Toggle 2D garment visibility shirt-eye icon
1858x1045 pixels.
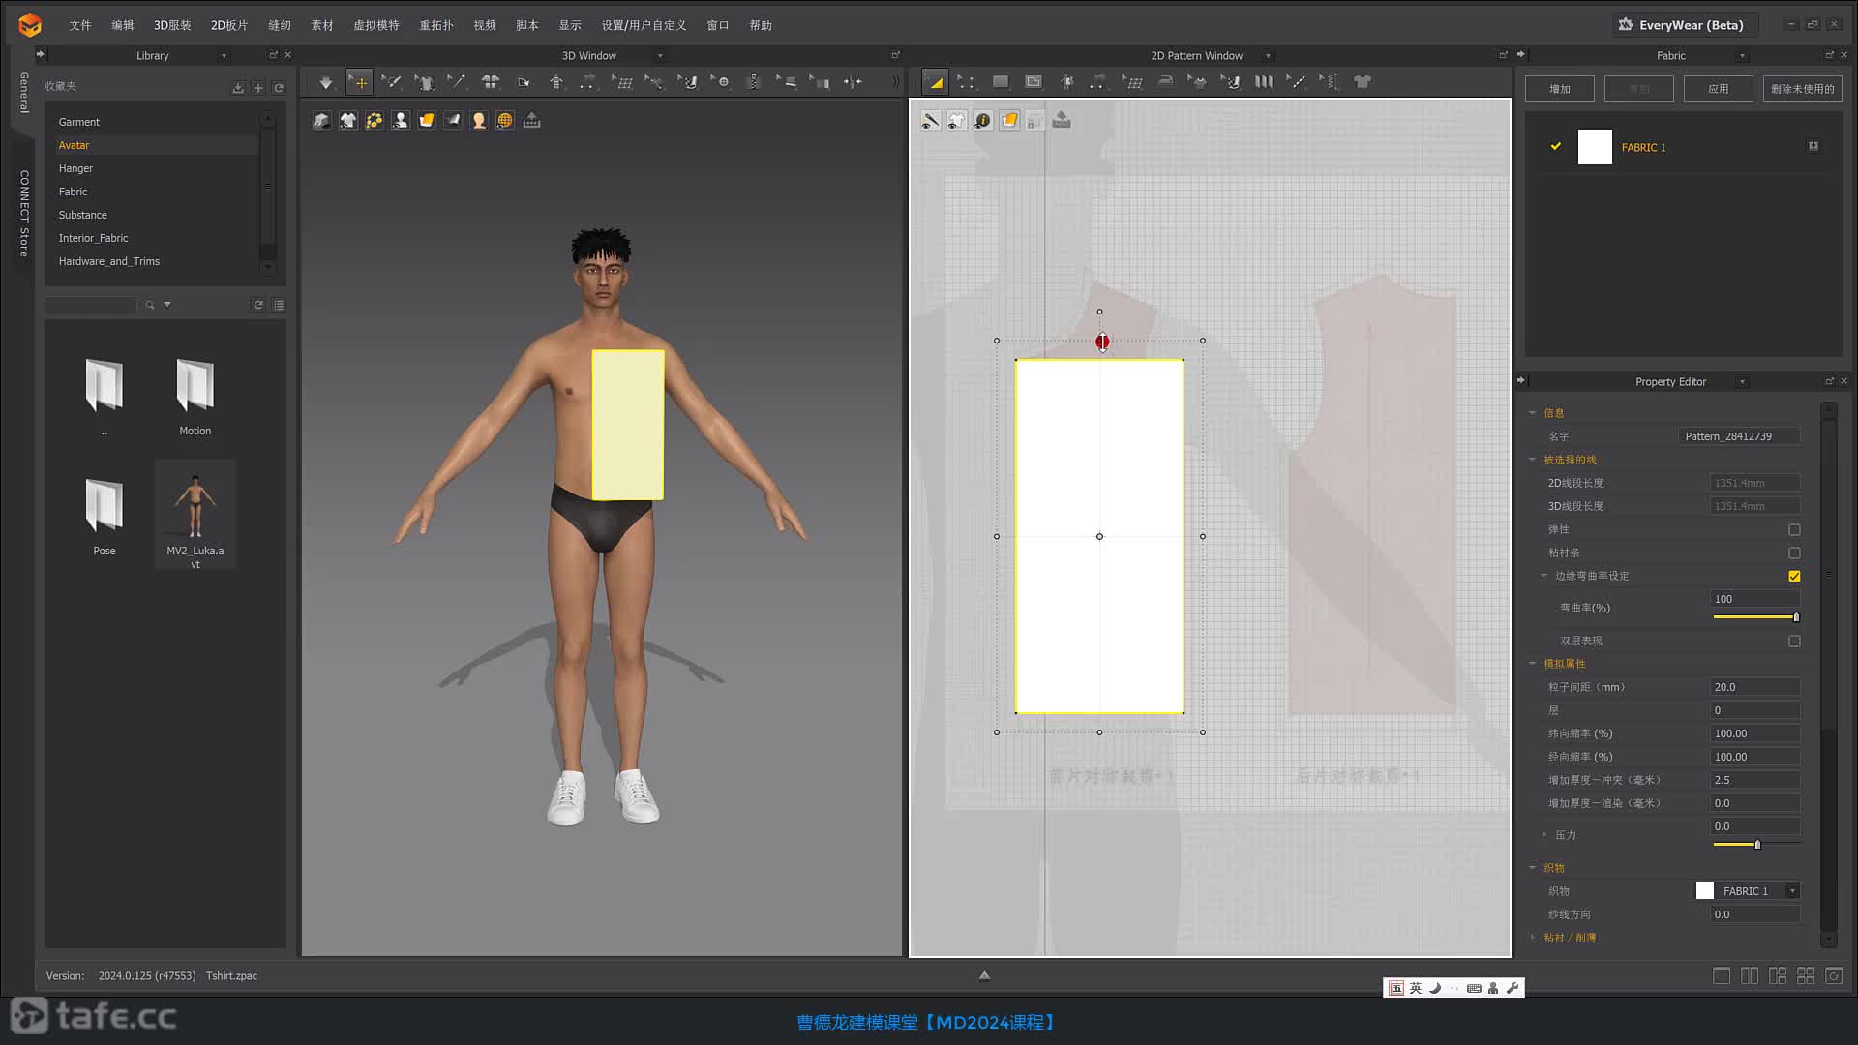[956, 120]
